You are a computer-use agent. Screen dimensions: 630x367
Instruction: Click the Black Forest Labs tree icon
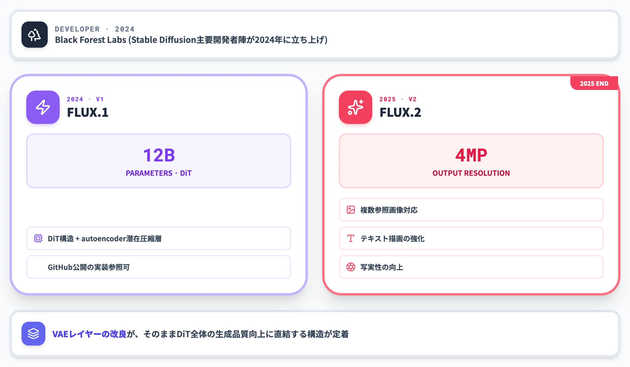pos(35,35)
